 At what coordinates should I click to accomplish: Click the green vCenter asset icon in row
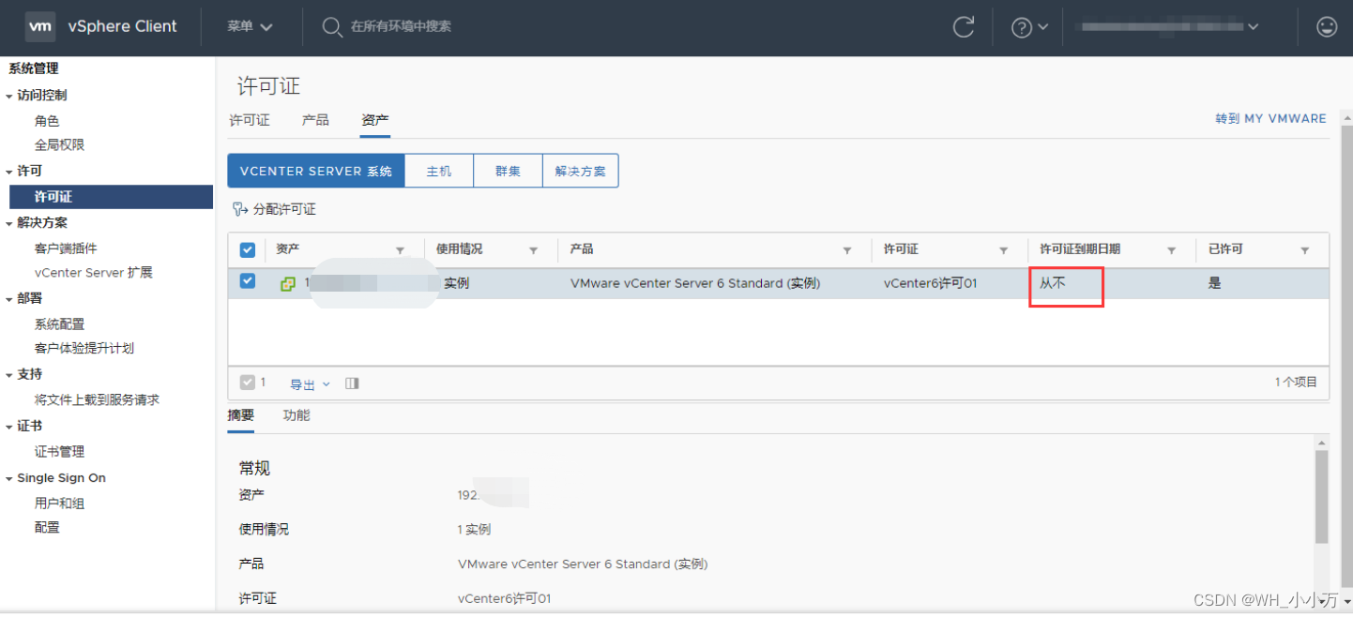[288, 283]
